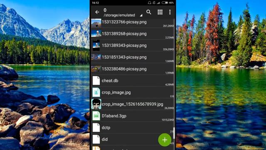Click the folder title "0"
The height and width of the screenshot is (150, 266).
(x=105, y=10)
